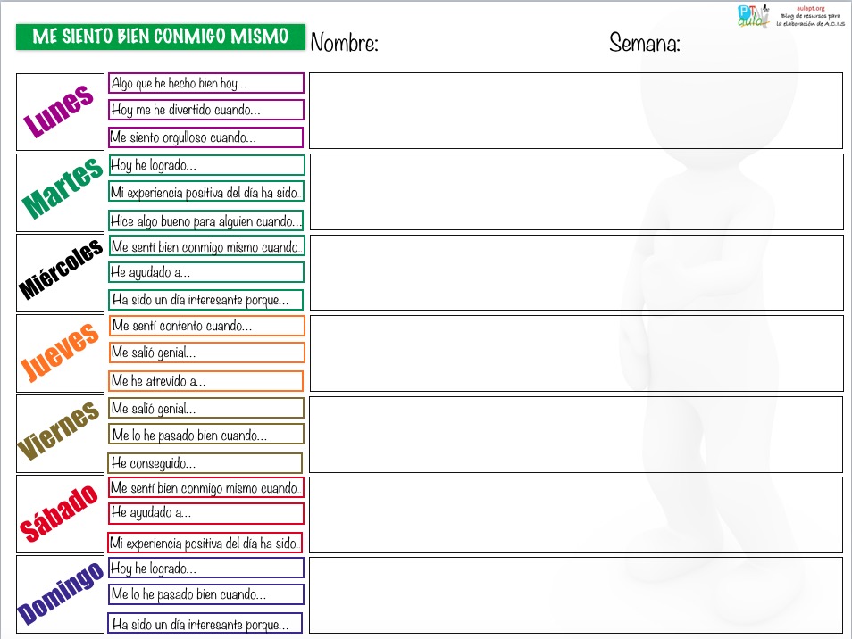Select the Jueves day box
852x639 pixels.
point(61,353)
